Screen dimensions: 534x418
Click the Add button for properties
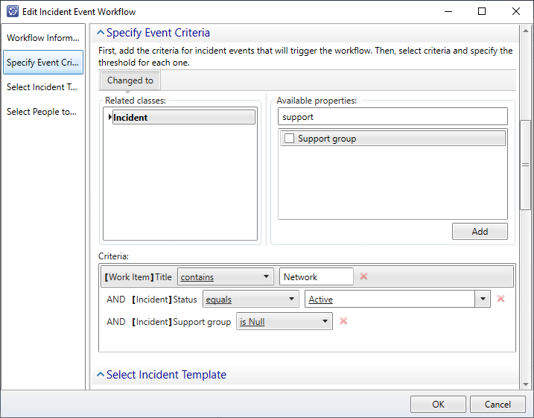tap(480, 231)
